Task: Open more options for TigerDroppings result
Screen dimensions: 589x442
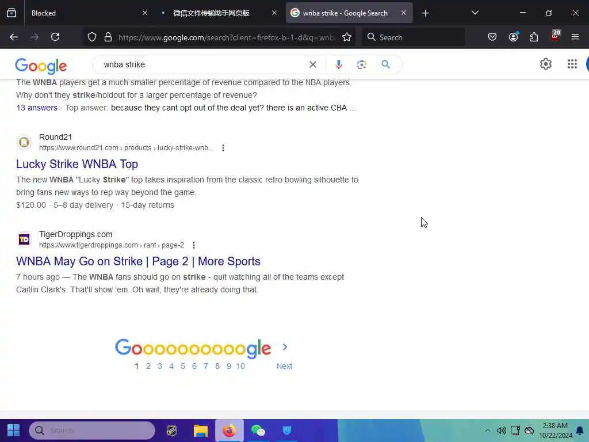Action: tap(194, 245)
